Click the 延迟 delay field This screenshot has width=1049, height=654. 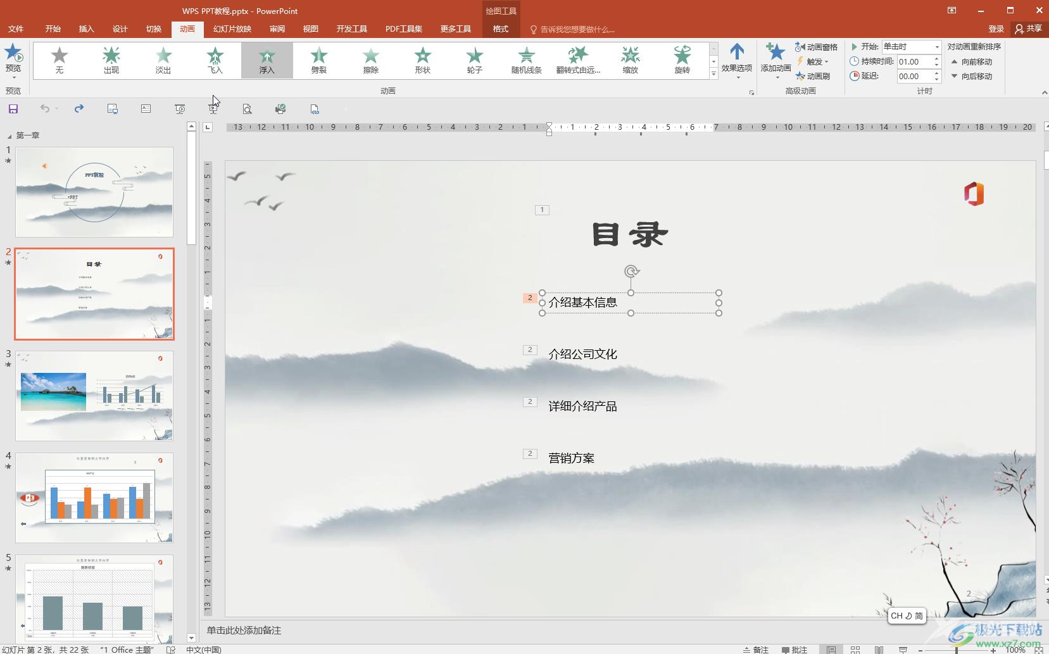[914, 76]
